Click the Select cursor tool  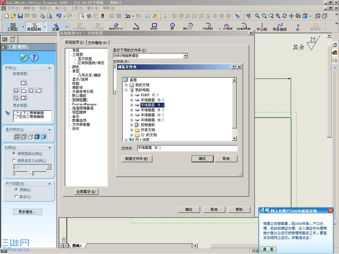pyautogui.click(x=82, y=16)
